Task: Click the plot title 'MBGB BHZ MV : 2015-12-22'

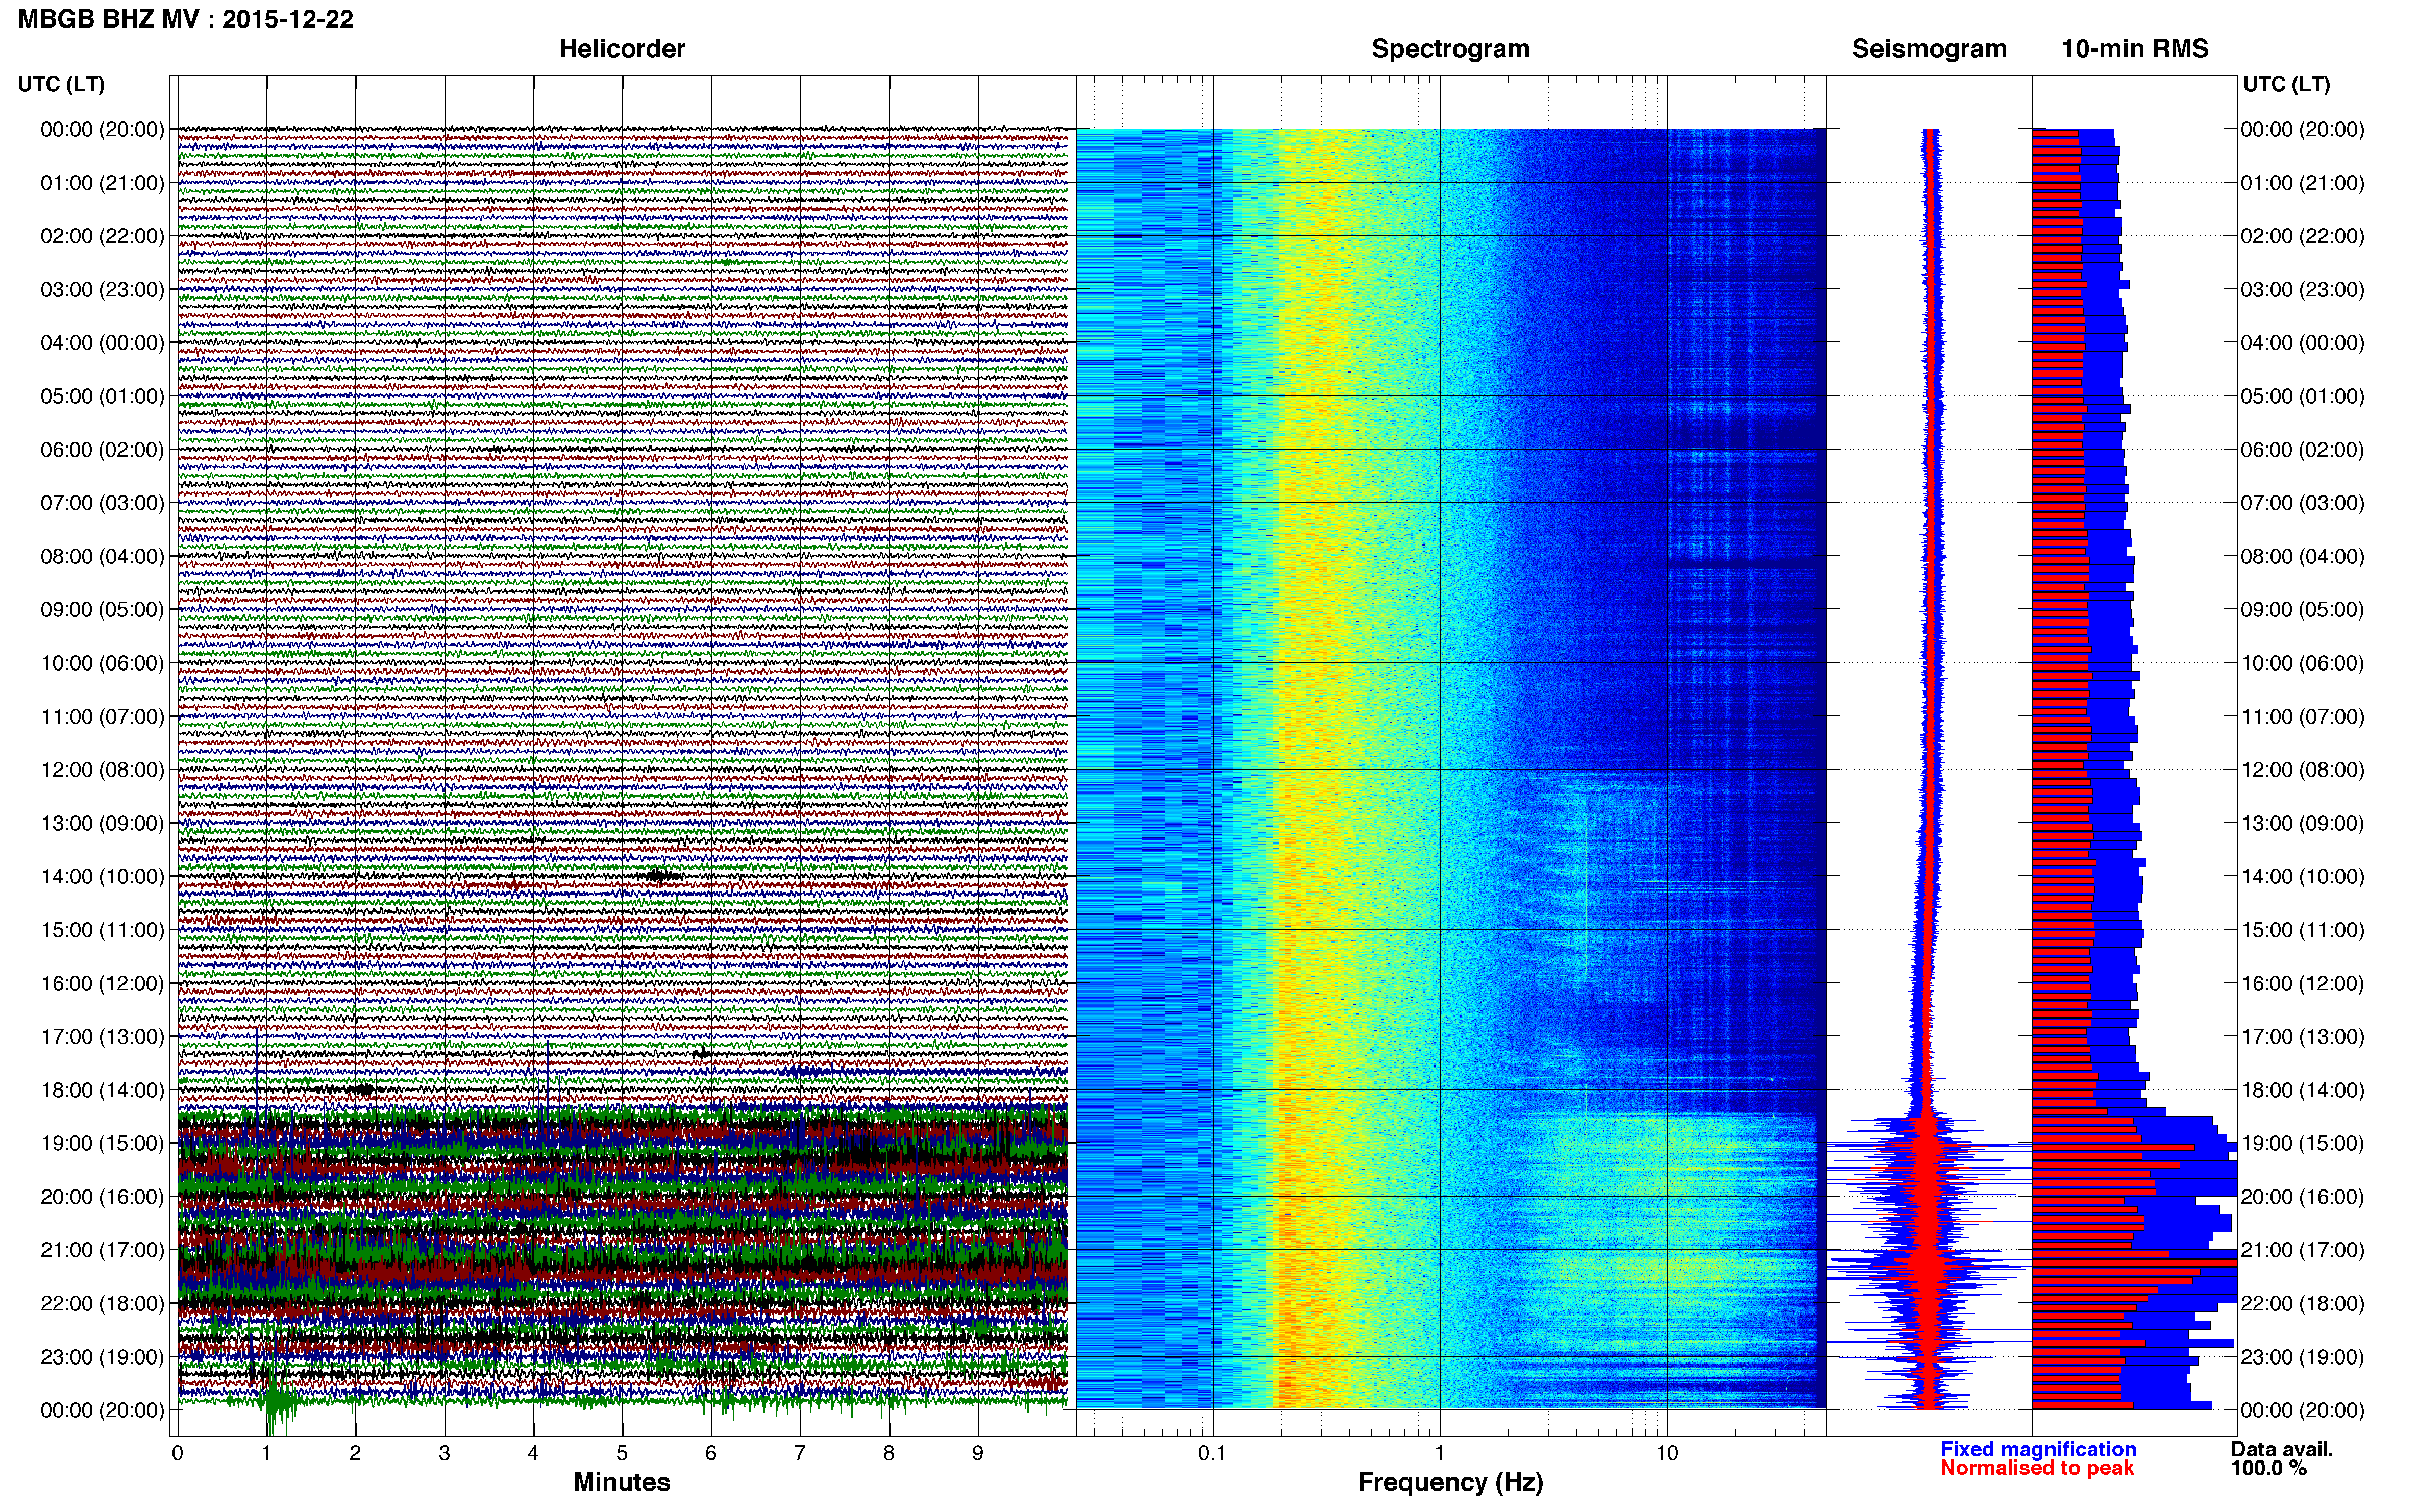Action: coord(186,19)
